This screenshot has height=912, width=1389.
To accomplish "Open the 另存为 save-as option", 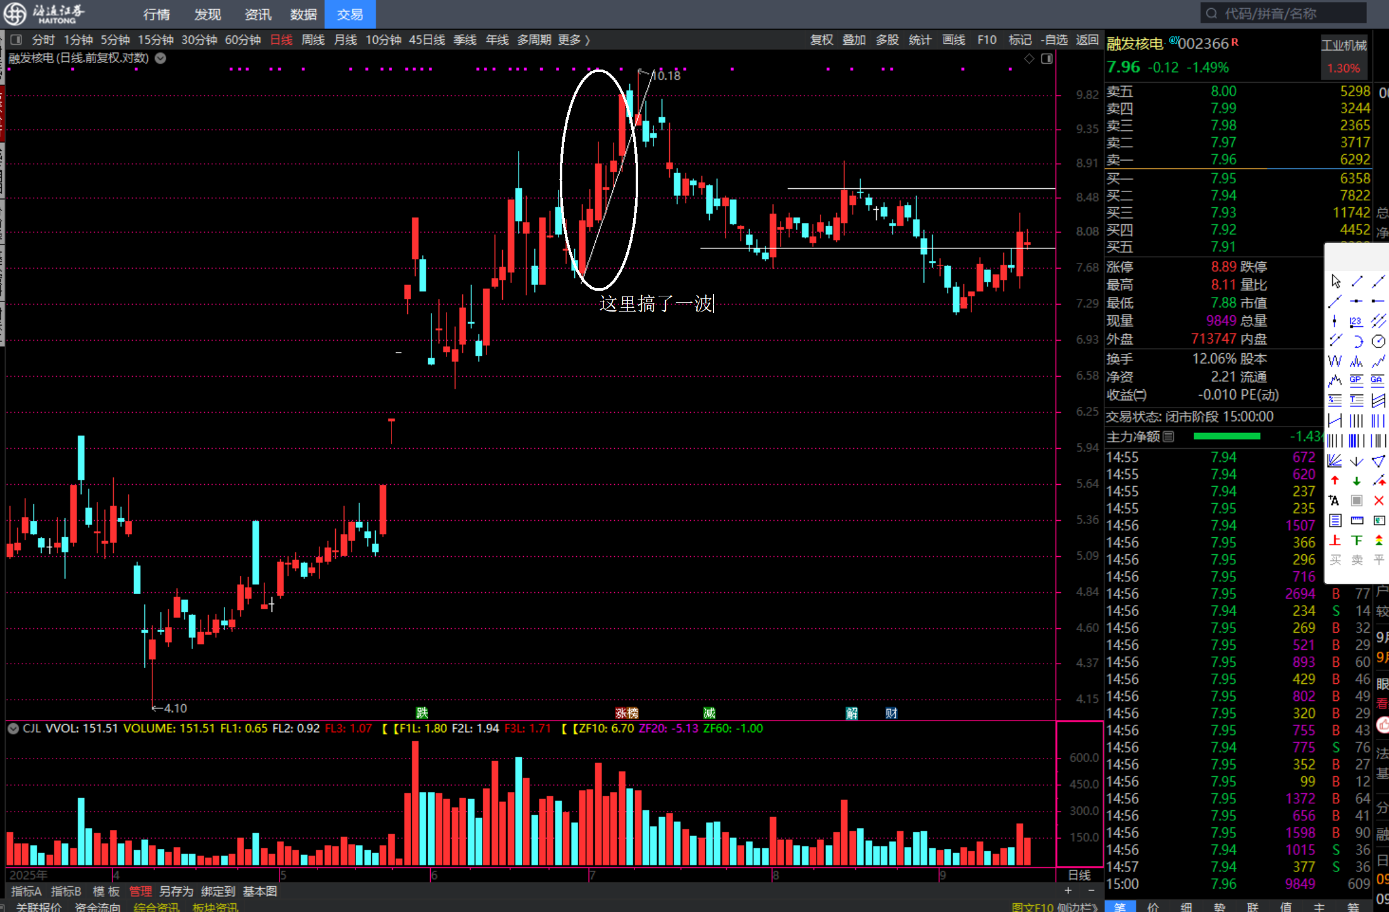I will coord(176,891).
